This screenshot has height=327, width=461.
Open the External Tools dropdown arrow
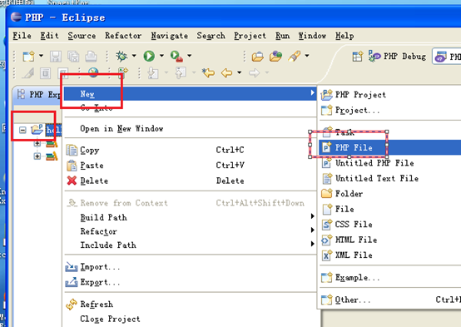click(x=190, y=56)
